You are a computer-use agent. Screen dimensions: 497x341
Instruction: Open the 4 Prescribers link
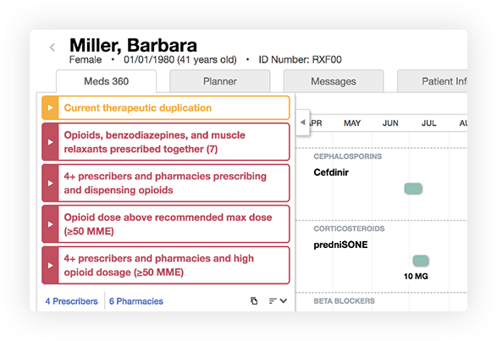point(71,301)
